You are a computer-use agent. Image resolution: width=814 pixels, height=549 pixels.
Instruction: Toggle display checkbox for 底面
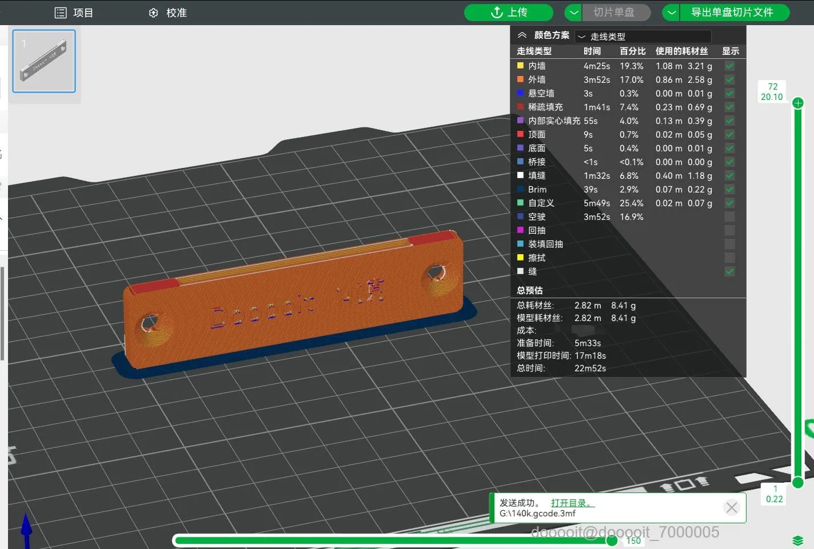(x=729, y=149)
